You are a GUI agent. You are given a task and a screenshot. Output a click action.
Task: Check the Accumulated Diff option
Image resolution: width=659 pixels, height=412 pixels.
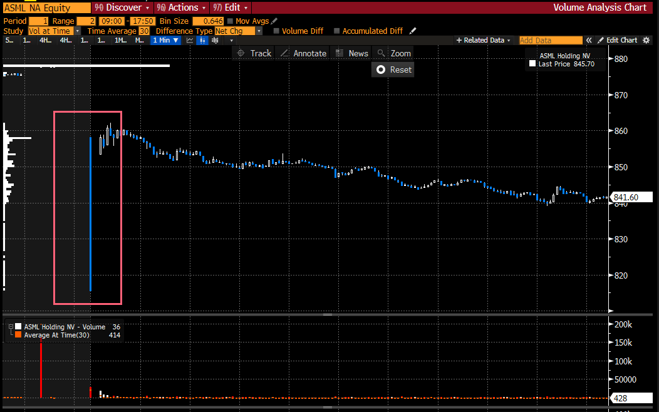tap(337, 31)
